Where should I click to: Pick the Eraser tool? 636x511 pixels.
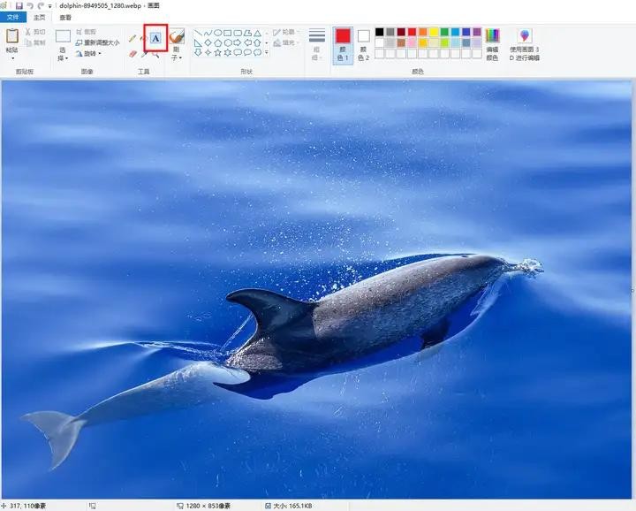[x=132, y=54]
